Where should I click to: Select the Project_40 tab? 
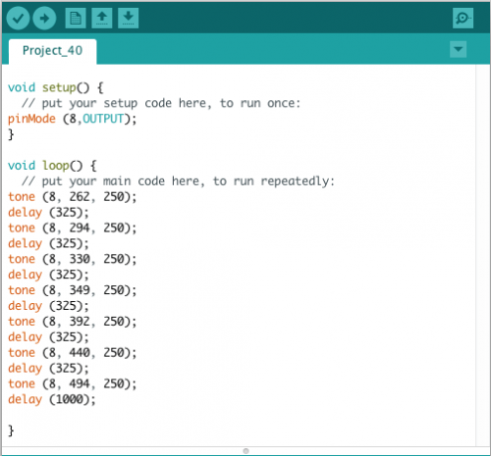tap(52, 51)
